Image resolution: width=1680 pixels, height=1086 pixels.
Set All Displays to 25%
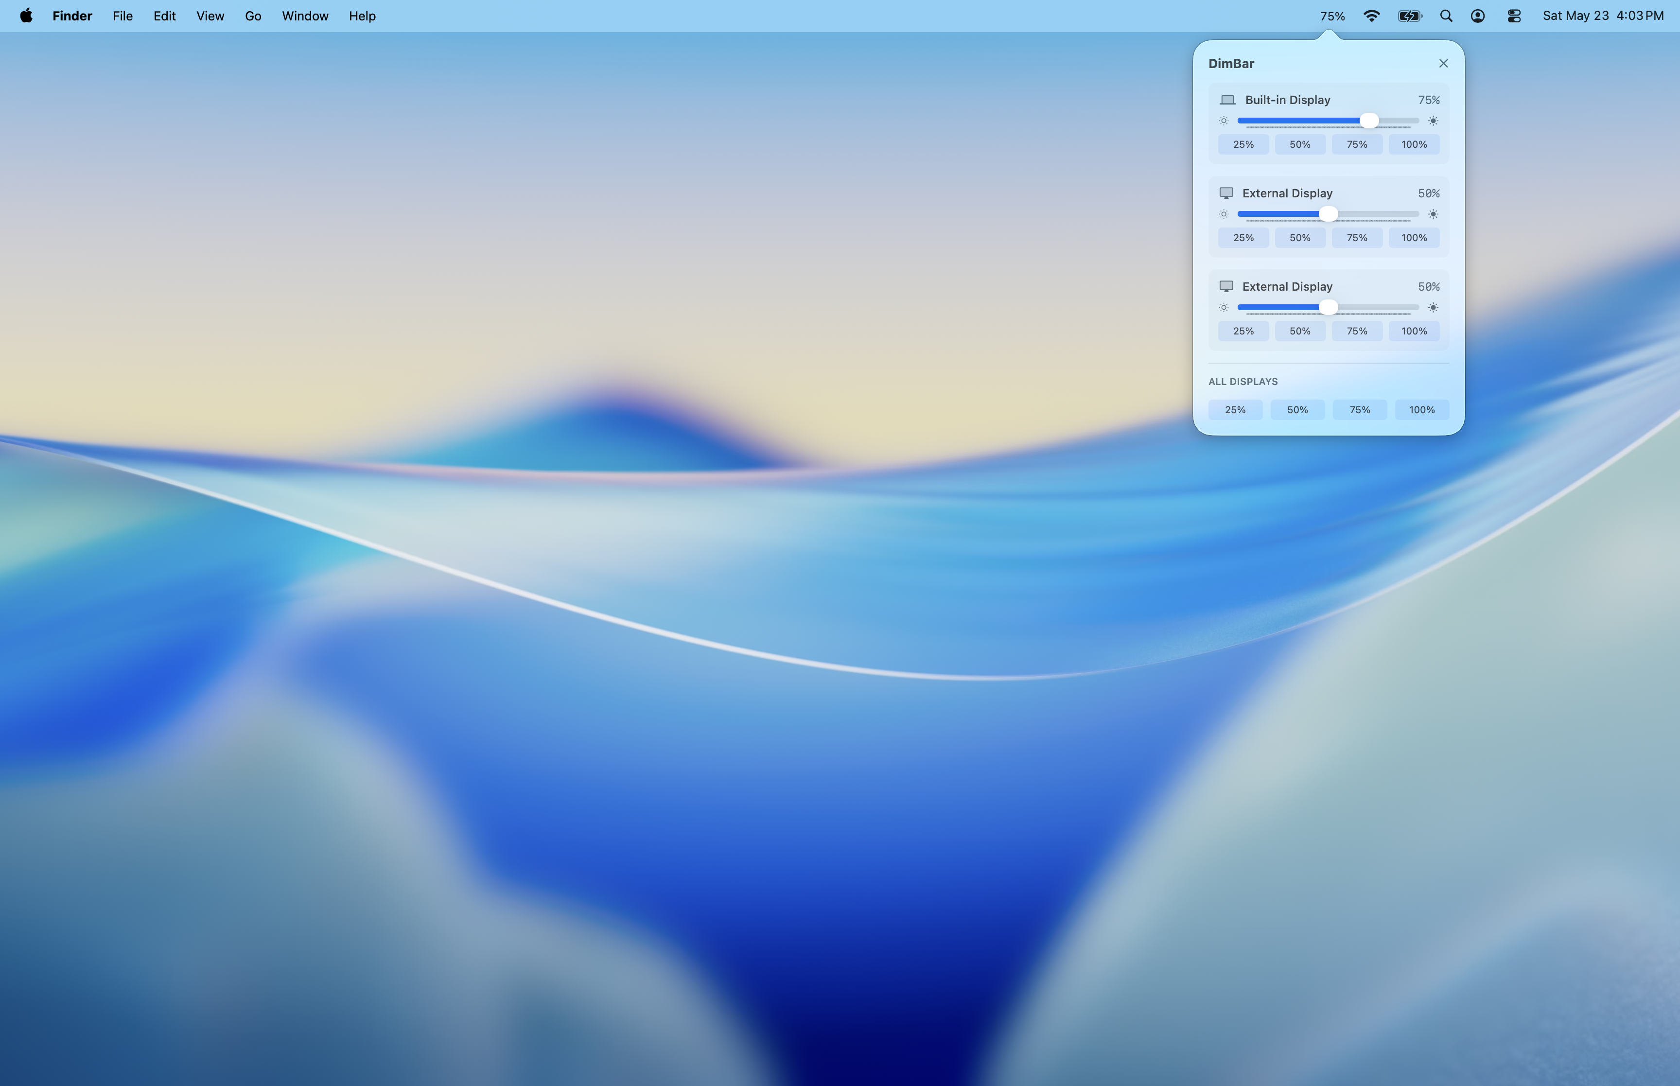pos(1235,410)
